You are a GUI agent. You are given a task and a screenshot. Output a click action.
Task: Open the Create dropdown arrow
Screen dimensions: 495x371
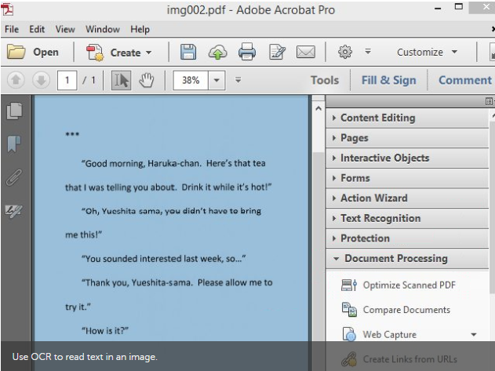click(149, 53)
